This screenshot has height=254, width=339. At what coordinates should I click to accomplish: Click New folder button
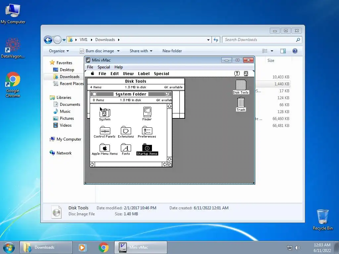(172, 51)
